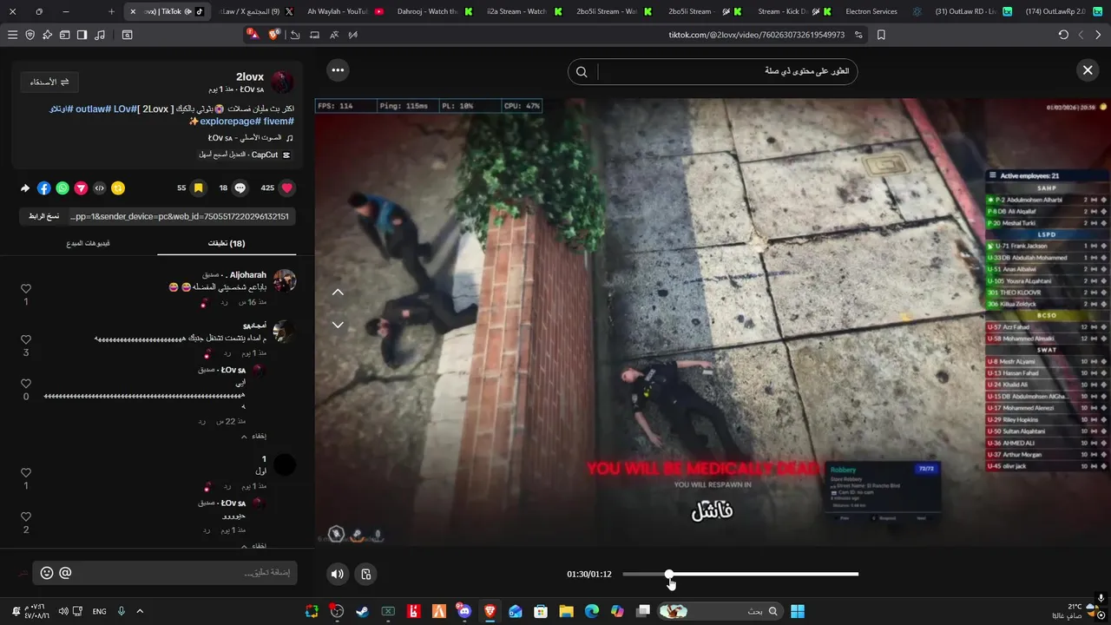Open comments via the speech bubble icon
Screen dimensions: 1111x625
pyautogui.click(x=240, y=187)
